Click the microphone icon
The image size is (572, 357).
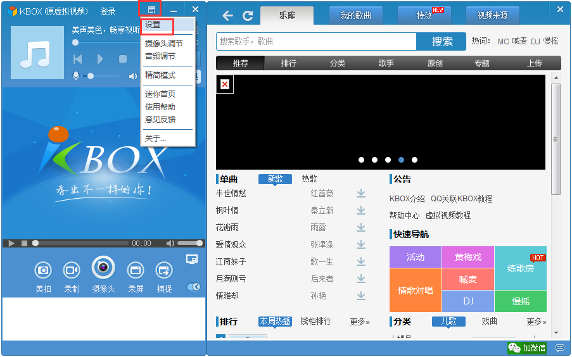click(x=76, y=76)
